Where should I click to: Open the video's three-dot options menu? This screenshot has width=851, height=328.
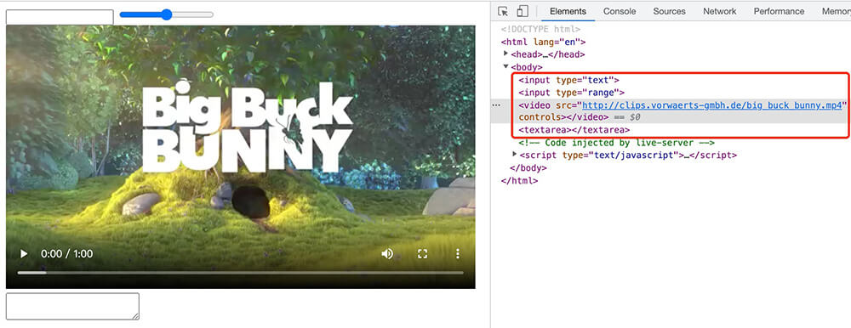(458, 254)
